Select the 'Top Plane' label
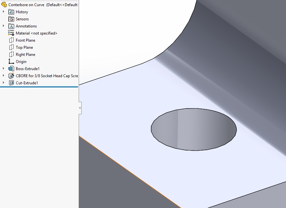 point(25,47)
